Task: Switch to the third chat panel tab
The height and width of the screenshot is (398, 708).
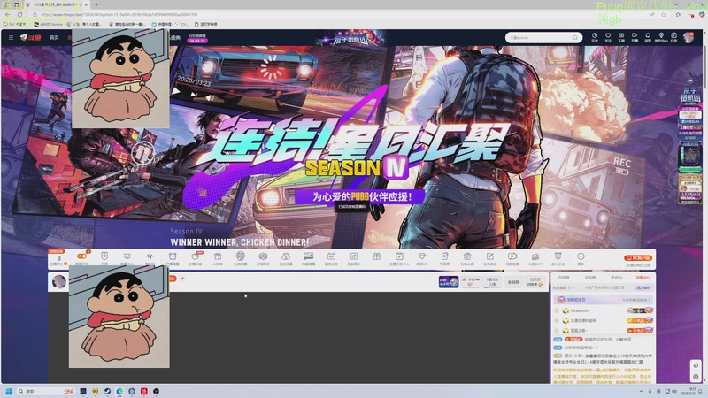Action: [x=616, y=278]
